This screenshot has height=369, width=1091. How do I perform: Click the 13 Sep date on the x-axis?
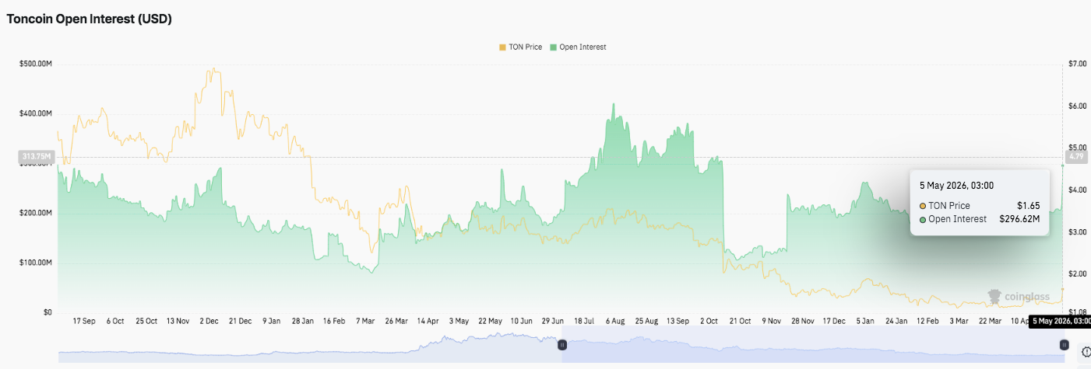[677, 321]
